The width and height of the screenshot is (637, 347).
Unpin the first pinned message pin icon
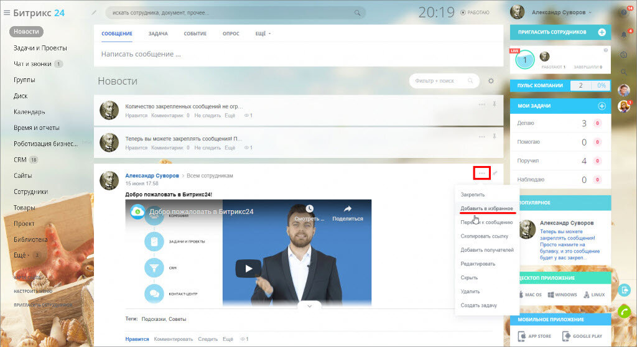click(x=495, y=104)
